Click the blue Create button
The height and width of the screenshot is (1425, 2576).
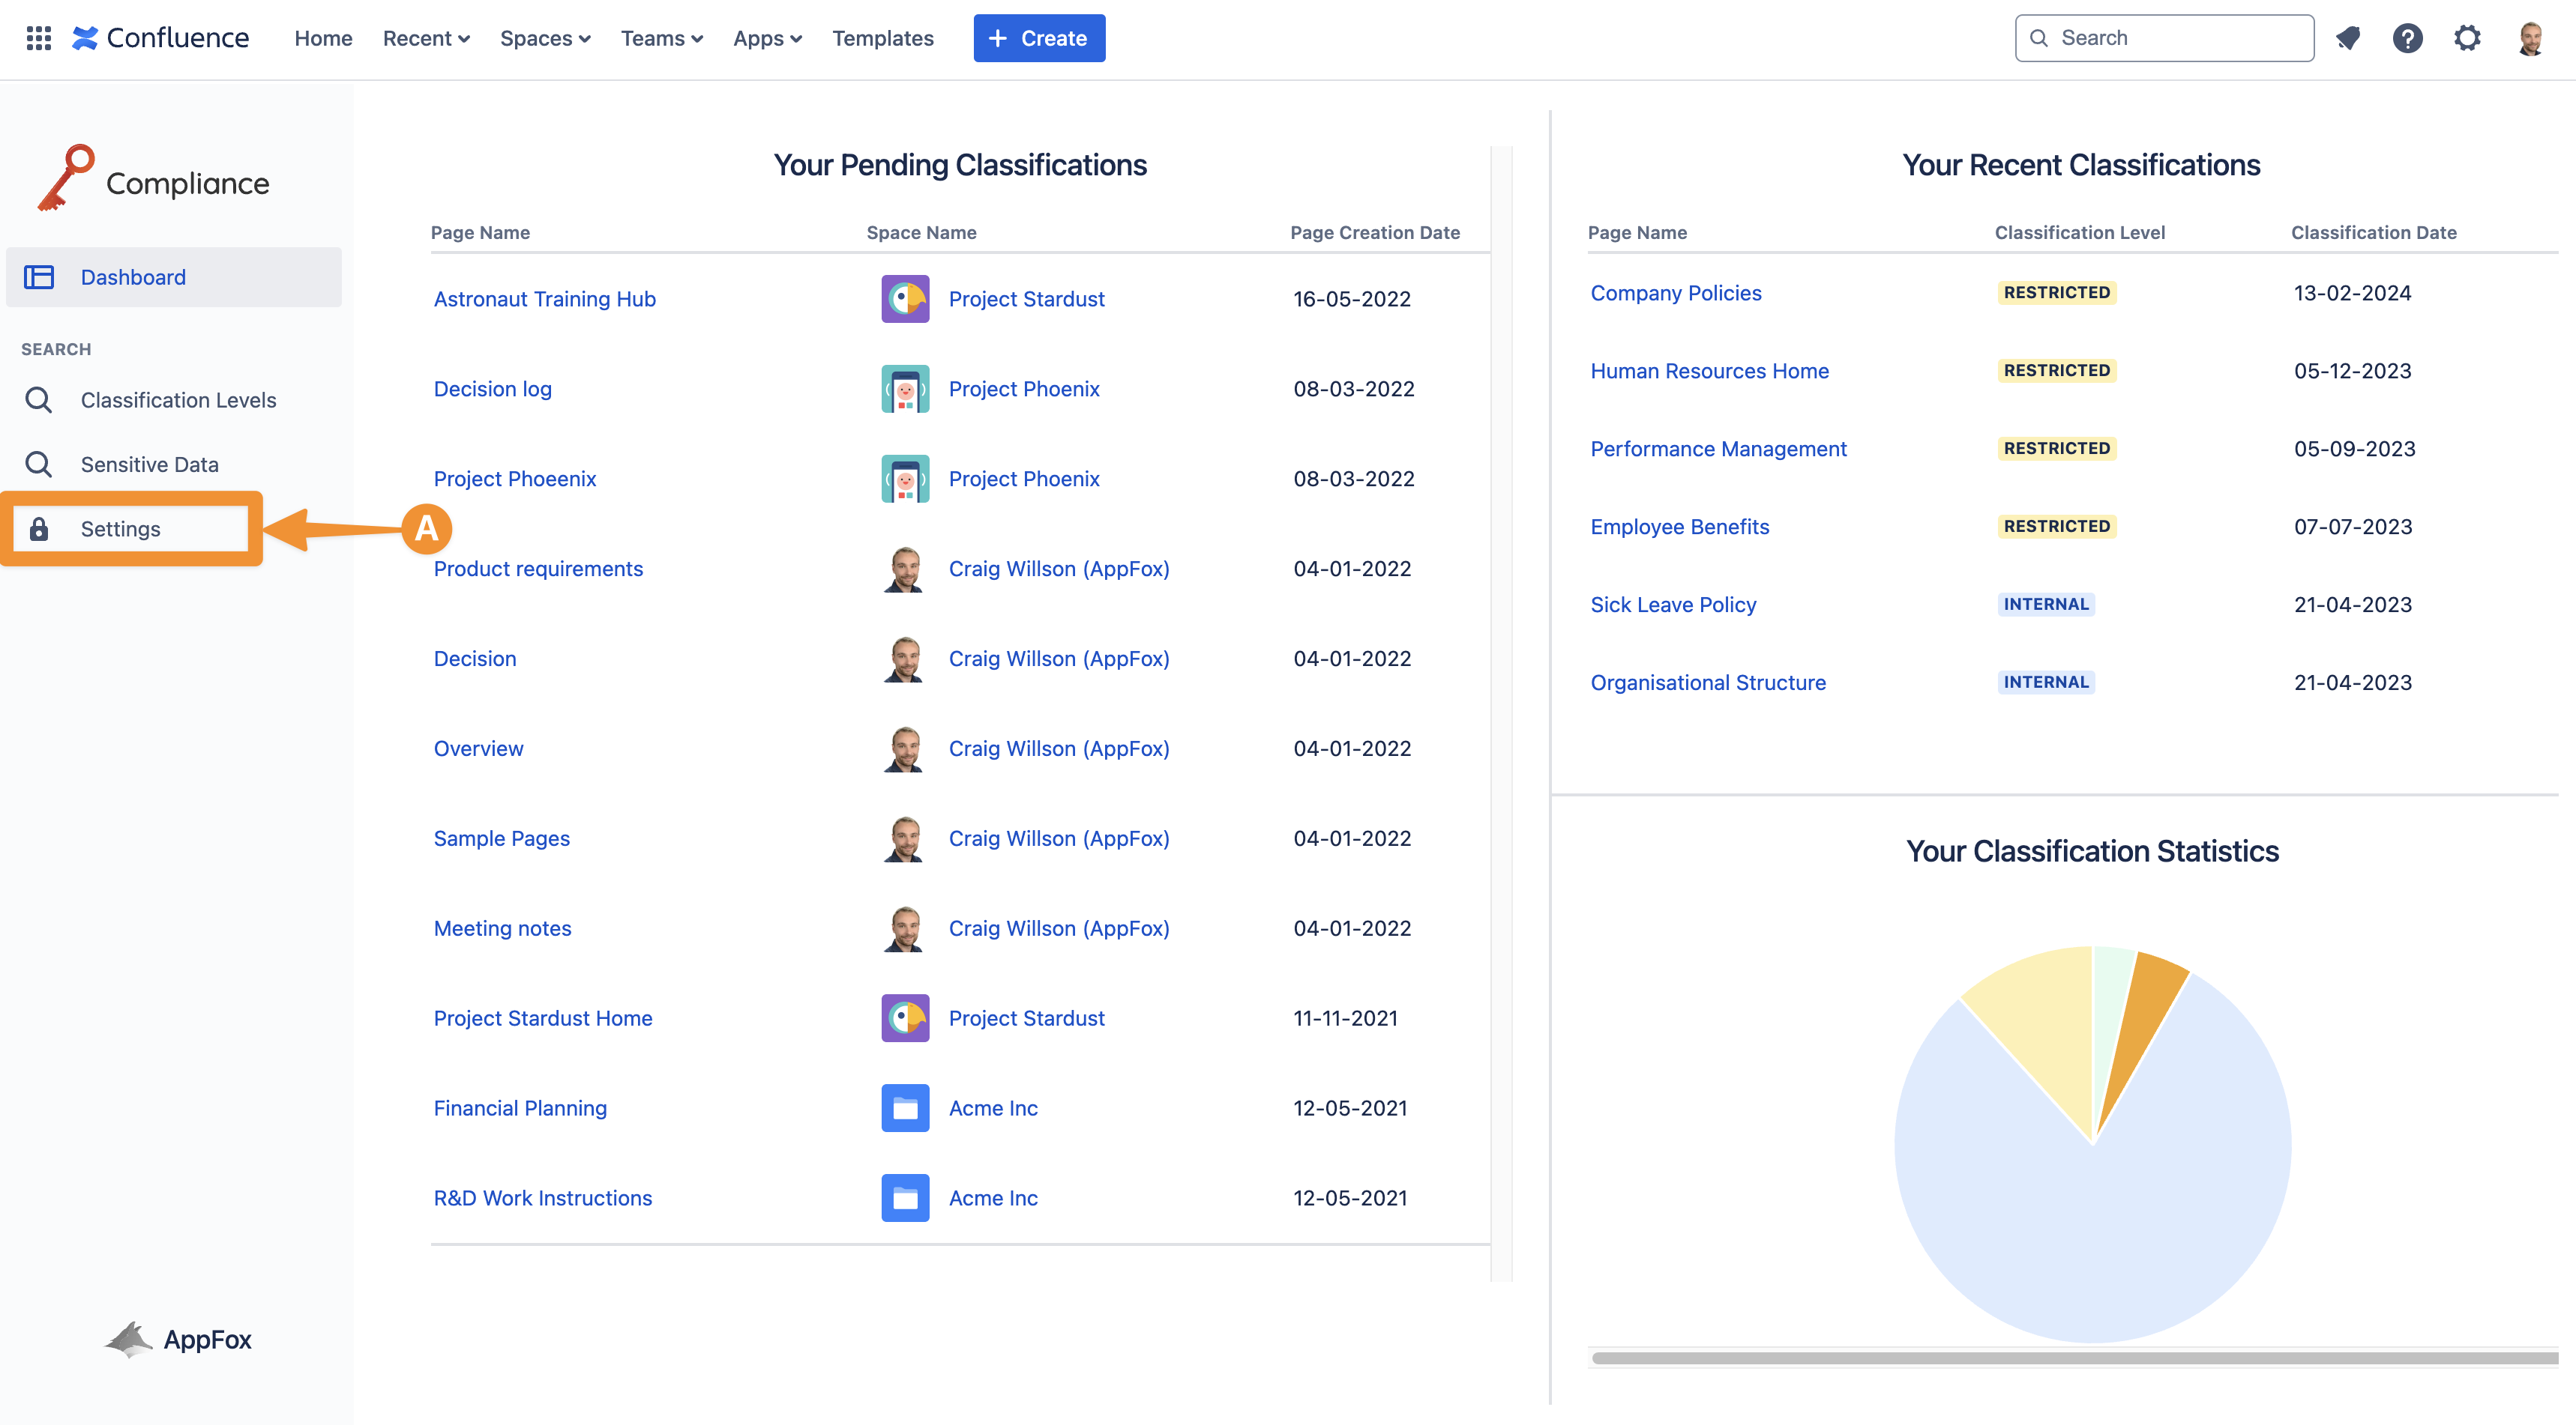1038,38
